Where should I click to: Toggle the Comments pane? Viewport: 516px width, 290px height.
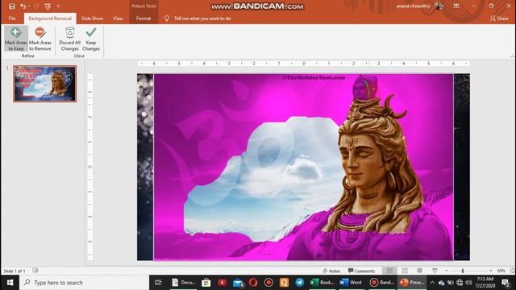pyautogui.click(x=361, y=271)
